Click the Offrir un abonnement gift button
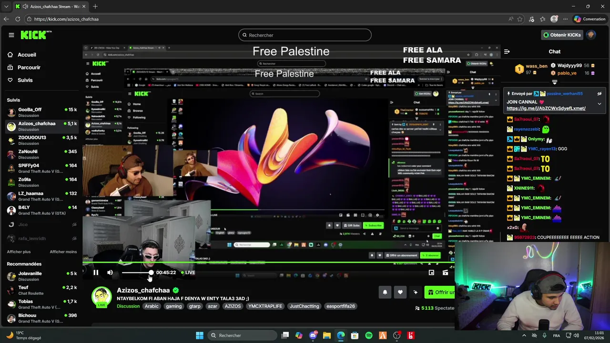610x343 pixels. click(439, 293)
